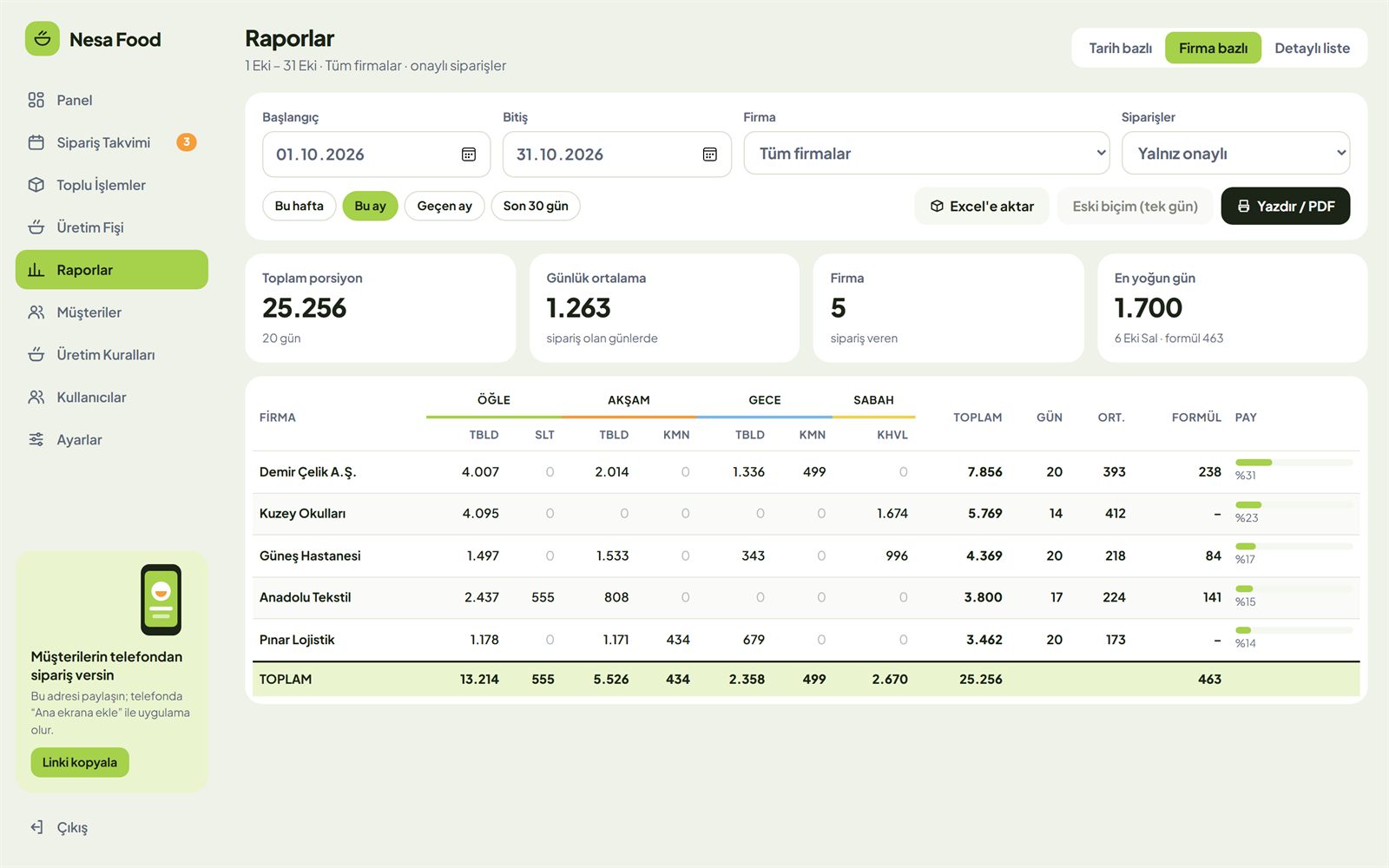Viewport: 1389px width, 868px height.
Task: Click the Toplam porsiyon value 25.256
Action: pos(305,308)
